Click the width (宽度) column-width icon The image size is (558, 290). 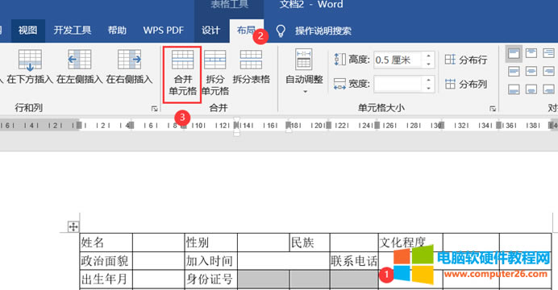click(x=339, y=85)
